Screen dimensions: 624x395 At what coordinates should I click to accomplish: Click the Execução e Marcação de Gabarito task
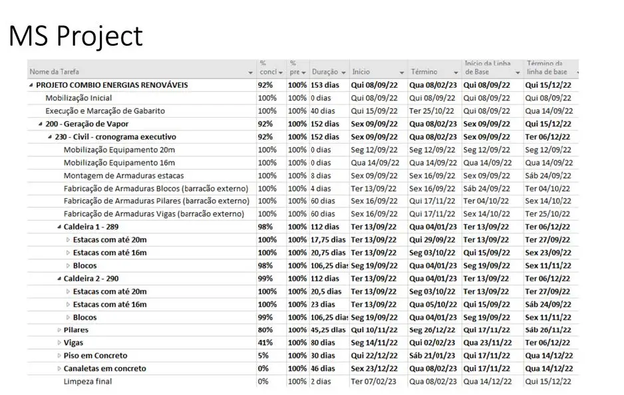[104, 111]
